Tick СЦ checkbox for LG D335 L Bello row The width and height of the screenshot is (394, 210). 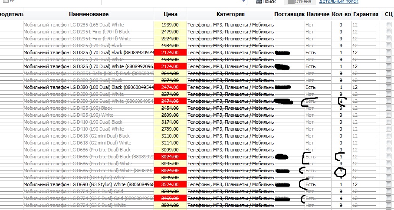click(x=388, y=73)
